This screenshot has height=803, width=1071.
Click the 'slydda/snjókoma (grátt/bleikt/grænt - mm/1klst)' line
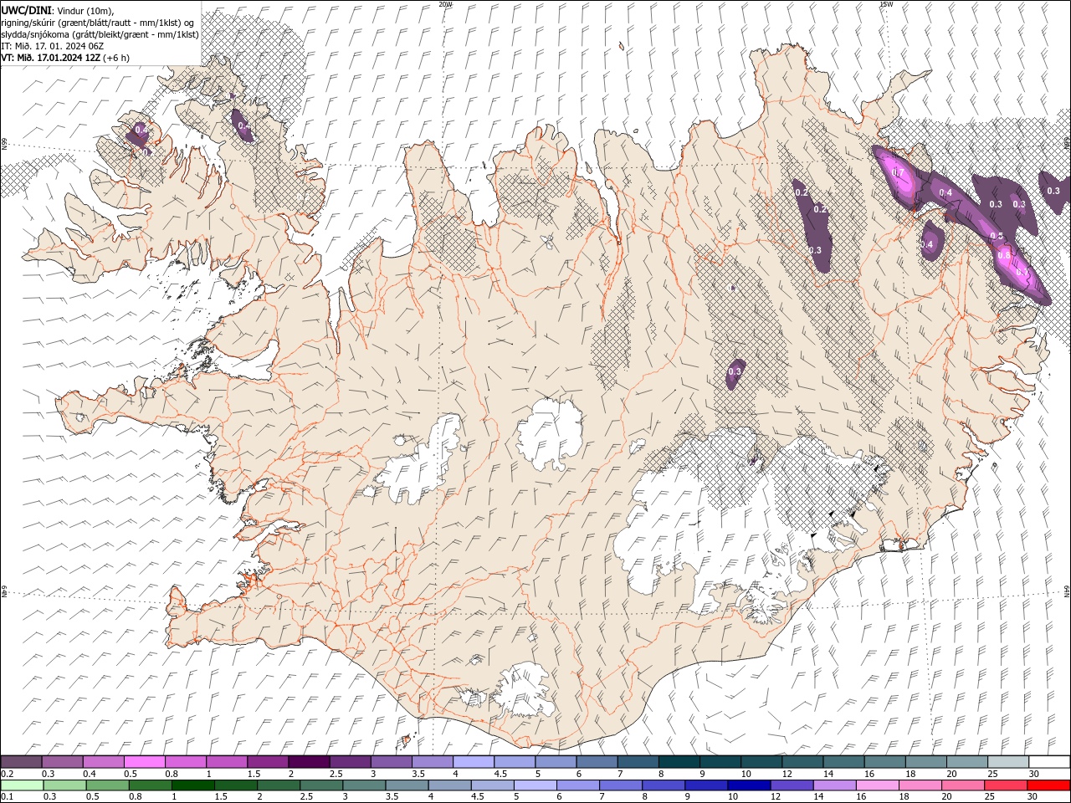pos(100,34)
